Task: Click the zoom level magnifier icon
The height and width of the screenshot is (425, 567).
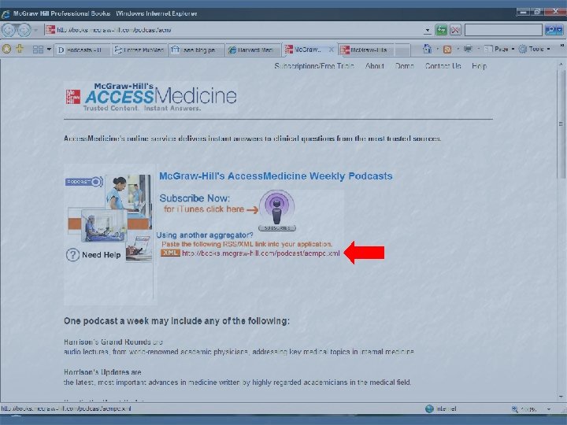Action: pyautogui.click(x=514, y=409)
